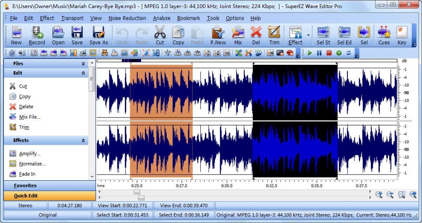Open an audio file using the Open icon
The height and width of the screenshot is (223, 422).
point(58,35)
